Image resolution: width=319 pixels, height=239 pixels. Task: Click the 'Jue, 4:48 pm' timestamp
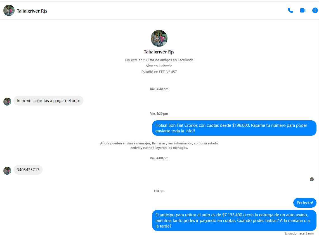(x=159, y=89)
